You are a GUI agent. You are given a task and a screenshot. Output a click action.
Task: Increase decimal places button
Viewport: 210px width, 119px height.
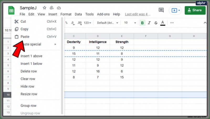point(80,23)
